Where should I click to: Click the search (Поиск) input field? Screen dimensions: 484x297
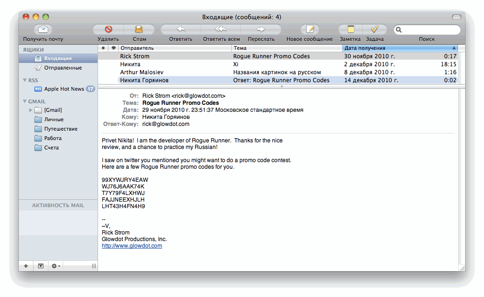(x=427, y=30)
